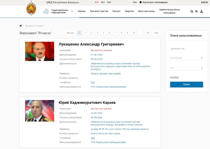Click Версия для слабовидящих text link
210x149 pixels.
click(x=155, y=2)
